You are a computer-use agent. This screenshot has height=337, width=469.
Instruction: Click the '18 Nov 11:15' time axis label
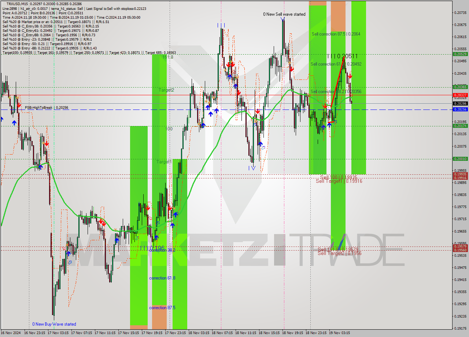[x=246, y=333]
